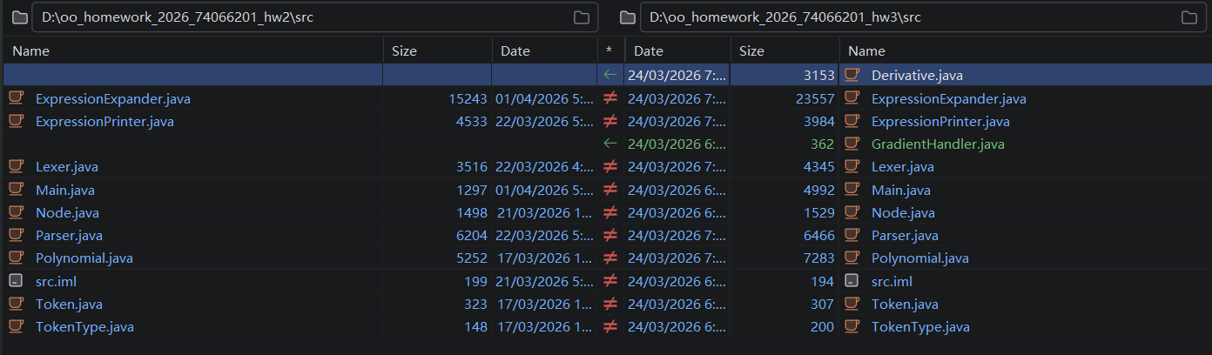Select Polynomial.java in the left pane
This screenshot has width=1212, height=355.
click(x=84, y=258)
